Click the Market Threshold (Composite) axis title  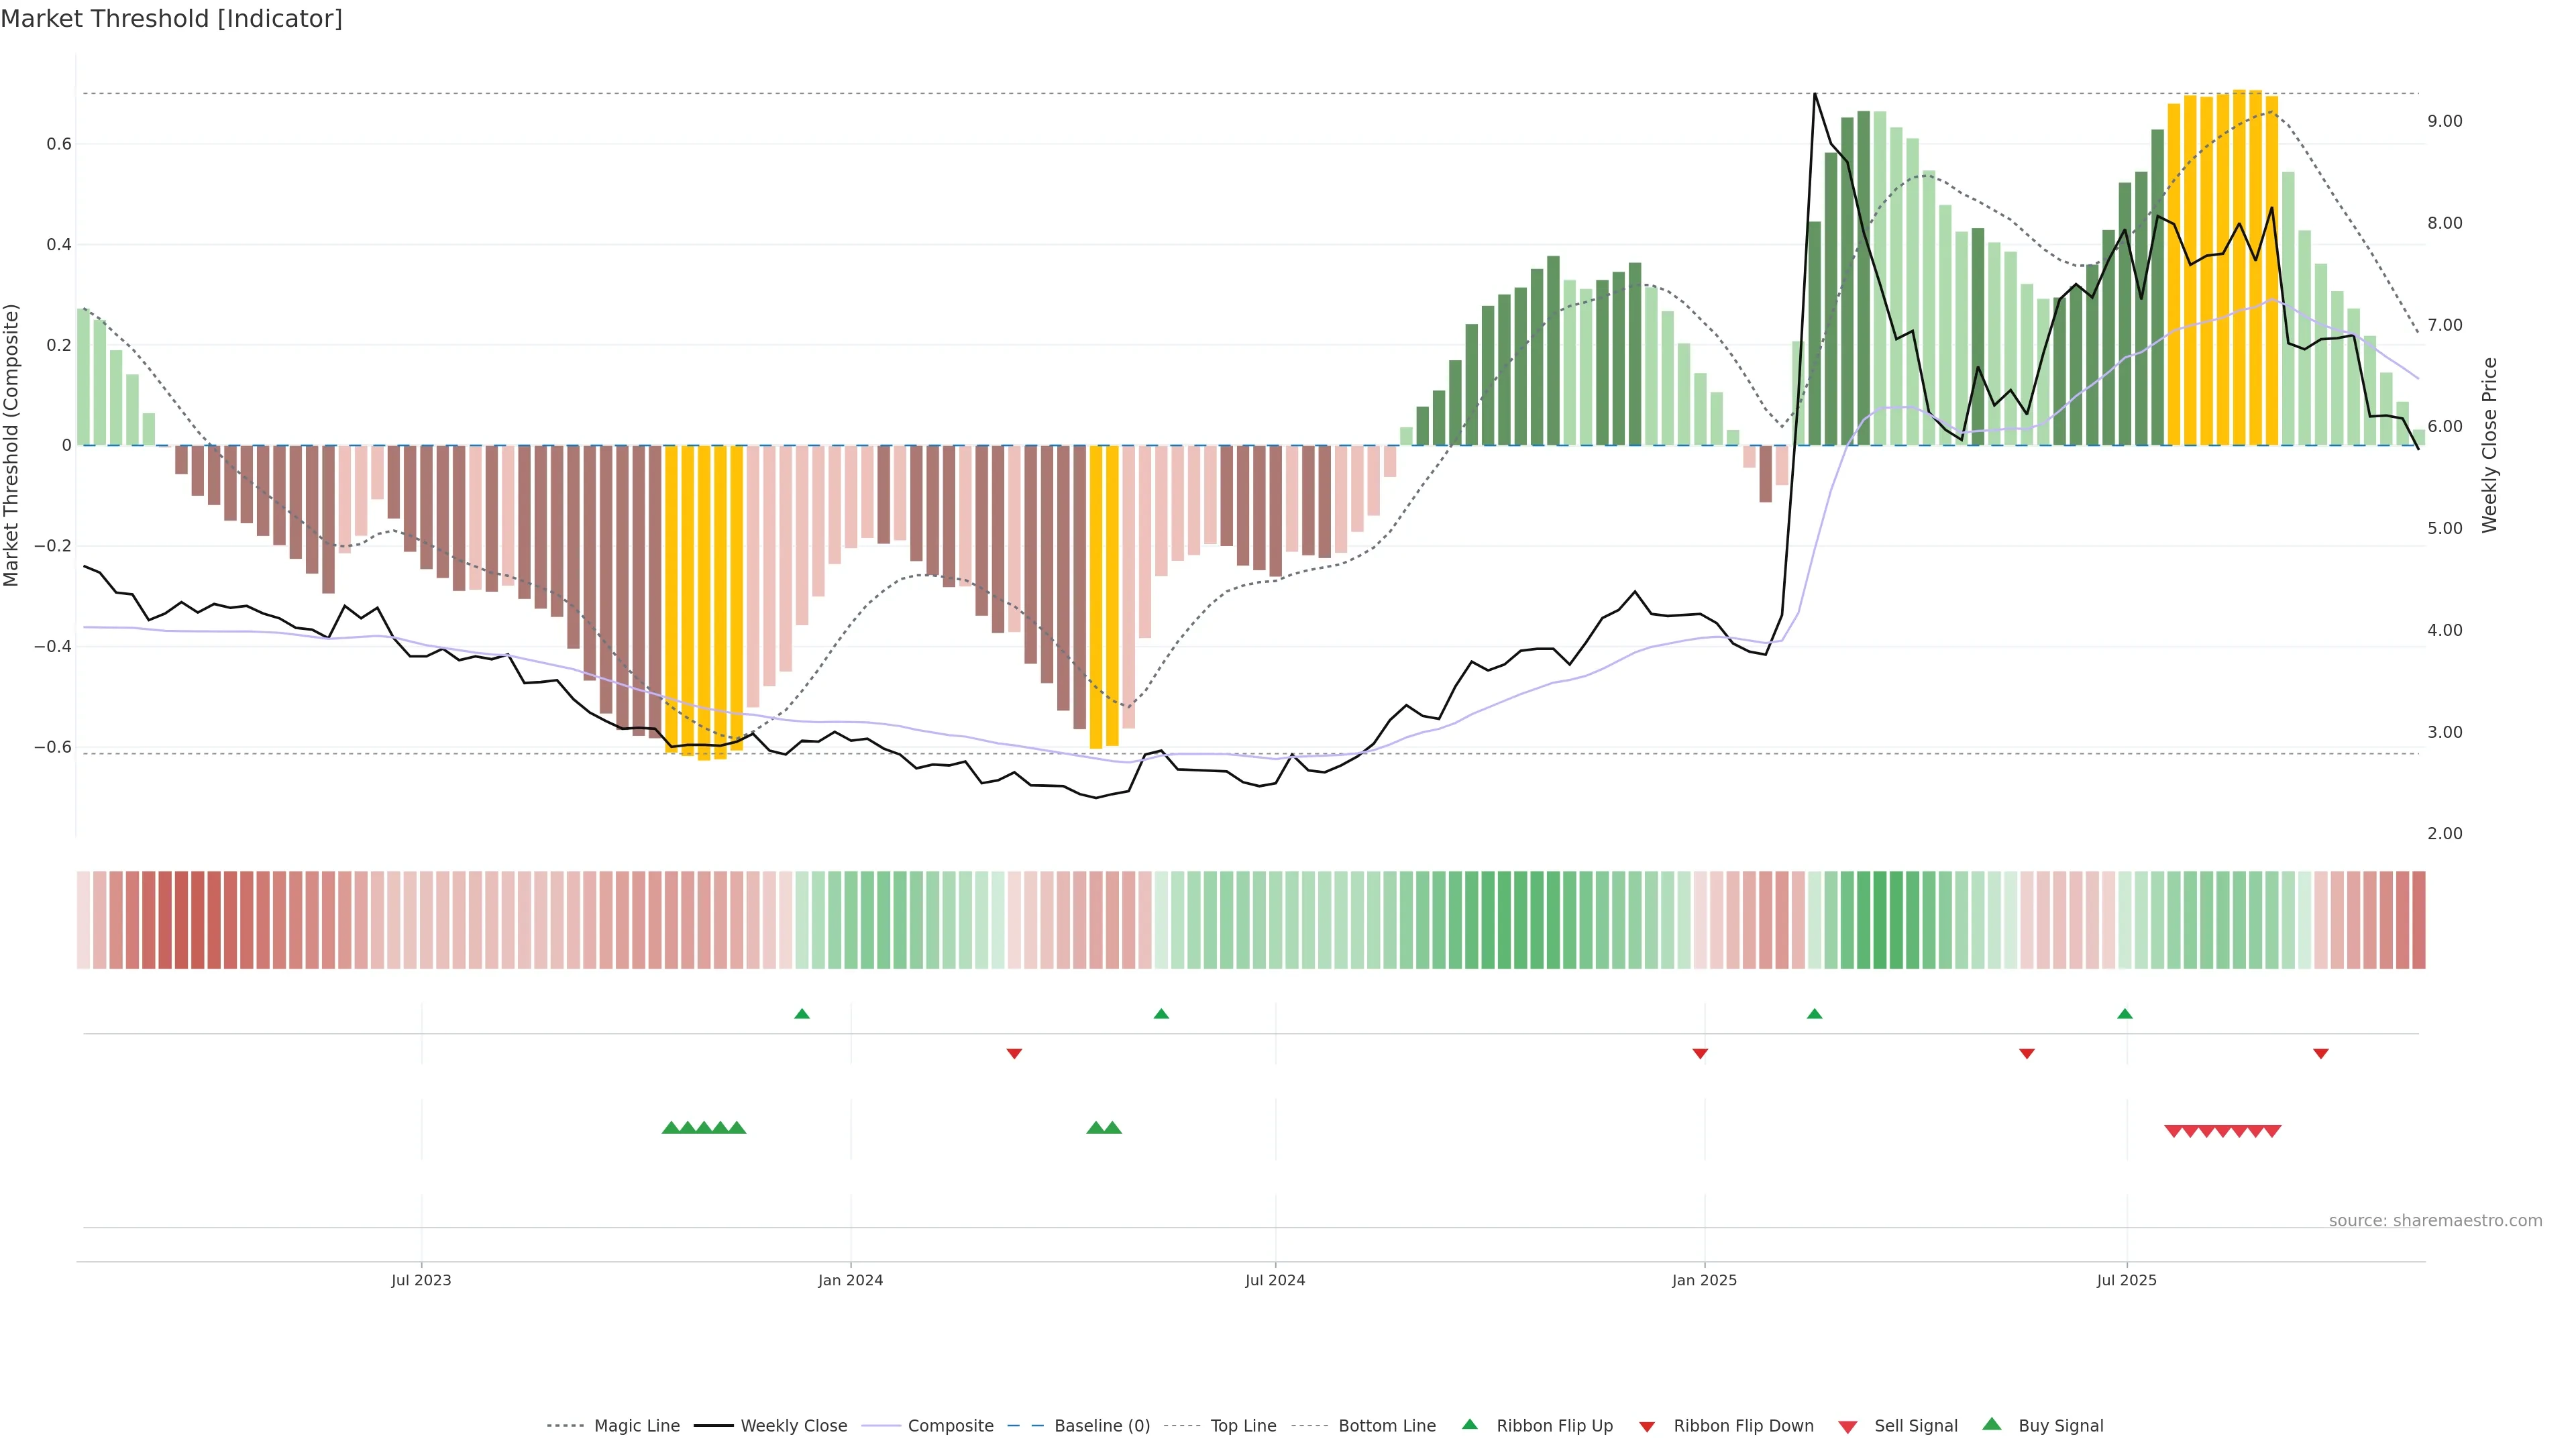[11, 445]
